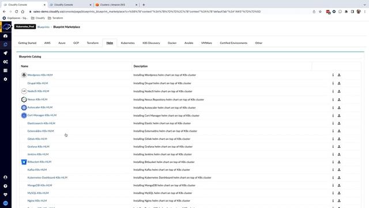369x208 pixels.
Task: Bookmark this page with the star icon
Action: click(x=320, y=12)
